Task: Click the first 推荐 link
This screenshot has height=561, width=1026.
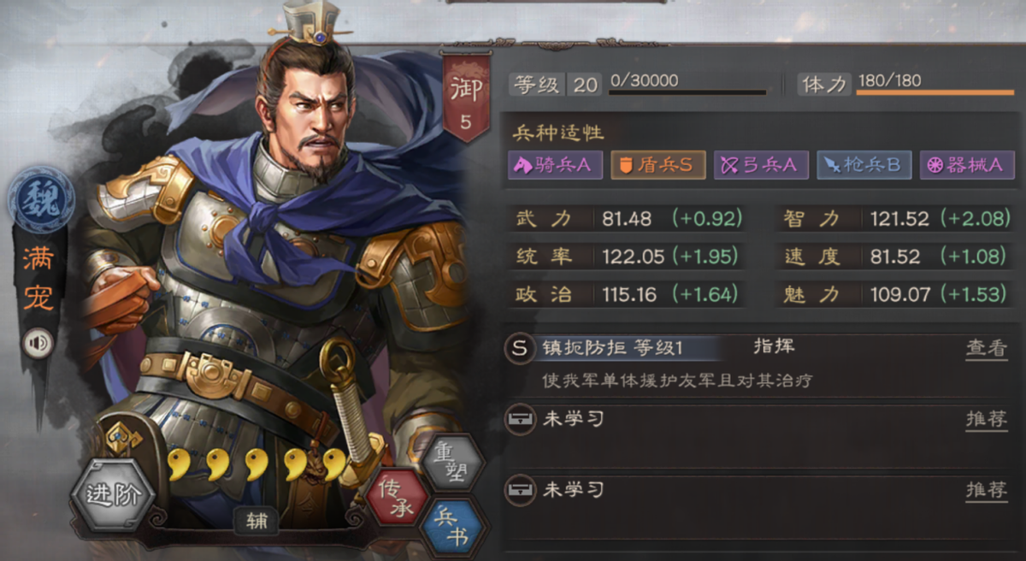Action: (x=987, y=419)
